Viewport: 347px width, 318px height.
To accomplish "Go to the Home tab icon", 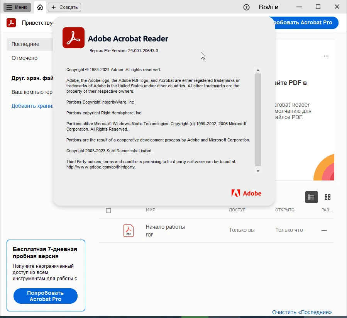I will click(x=40, y=7).
